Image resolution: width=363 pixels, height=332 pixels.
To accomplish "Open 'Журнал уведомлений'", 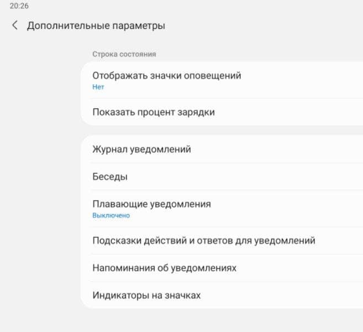I will tap(141, 149).
